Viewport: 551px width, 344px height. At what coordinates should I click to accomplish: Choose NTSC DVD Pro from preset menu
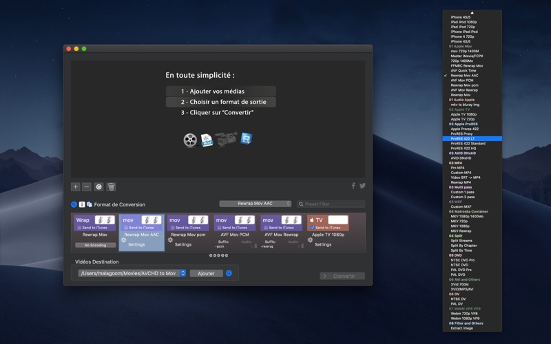coord(472,260)
